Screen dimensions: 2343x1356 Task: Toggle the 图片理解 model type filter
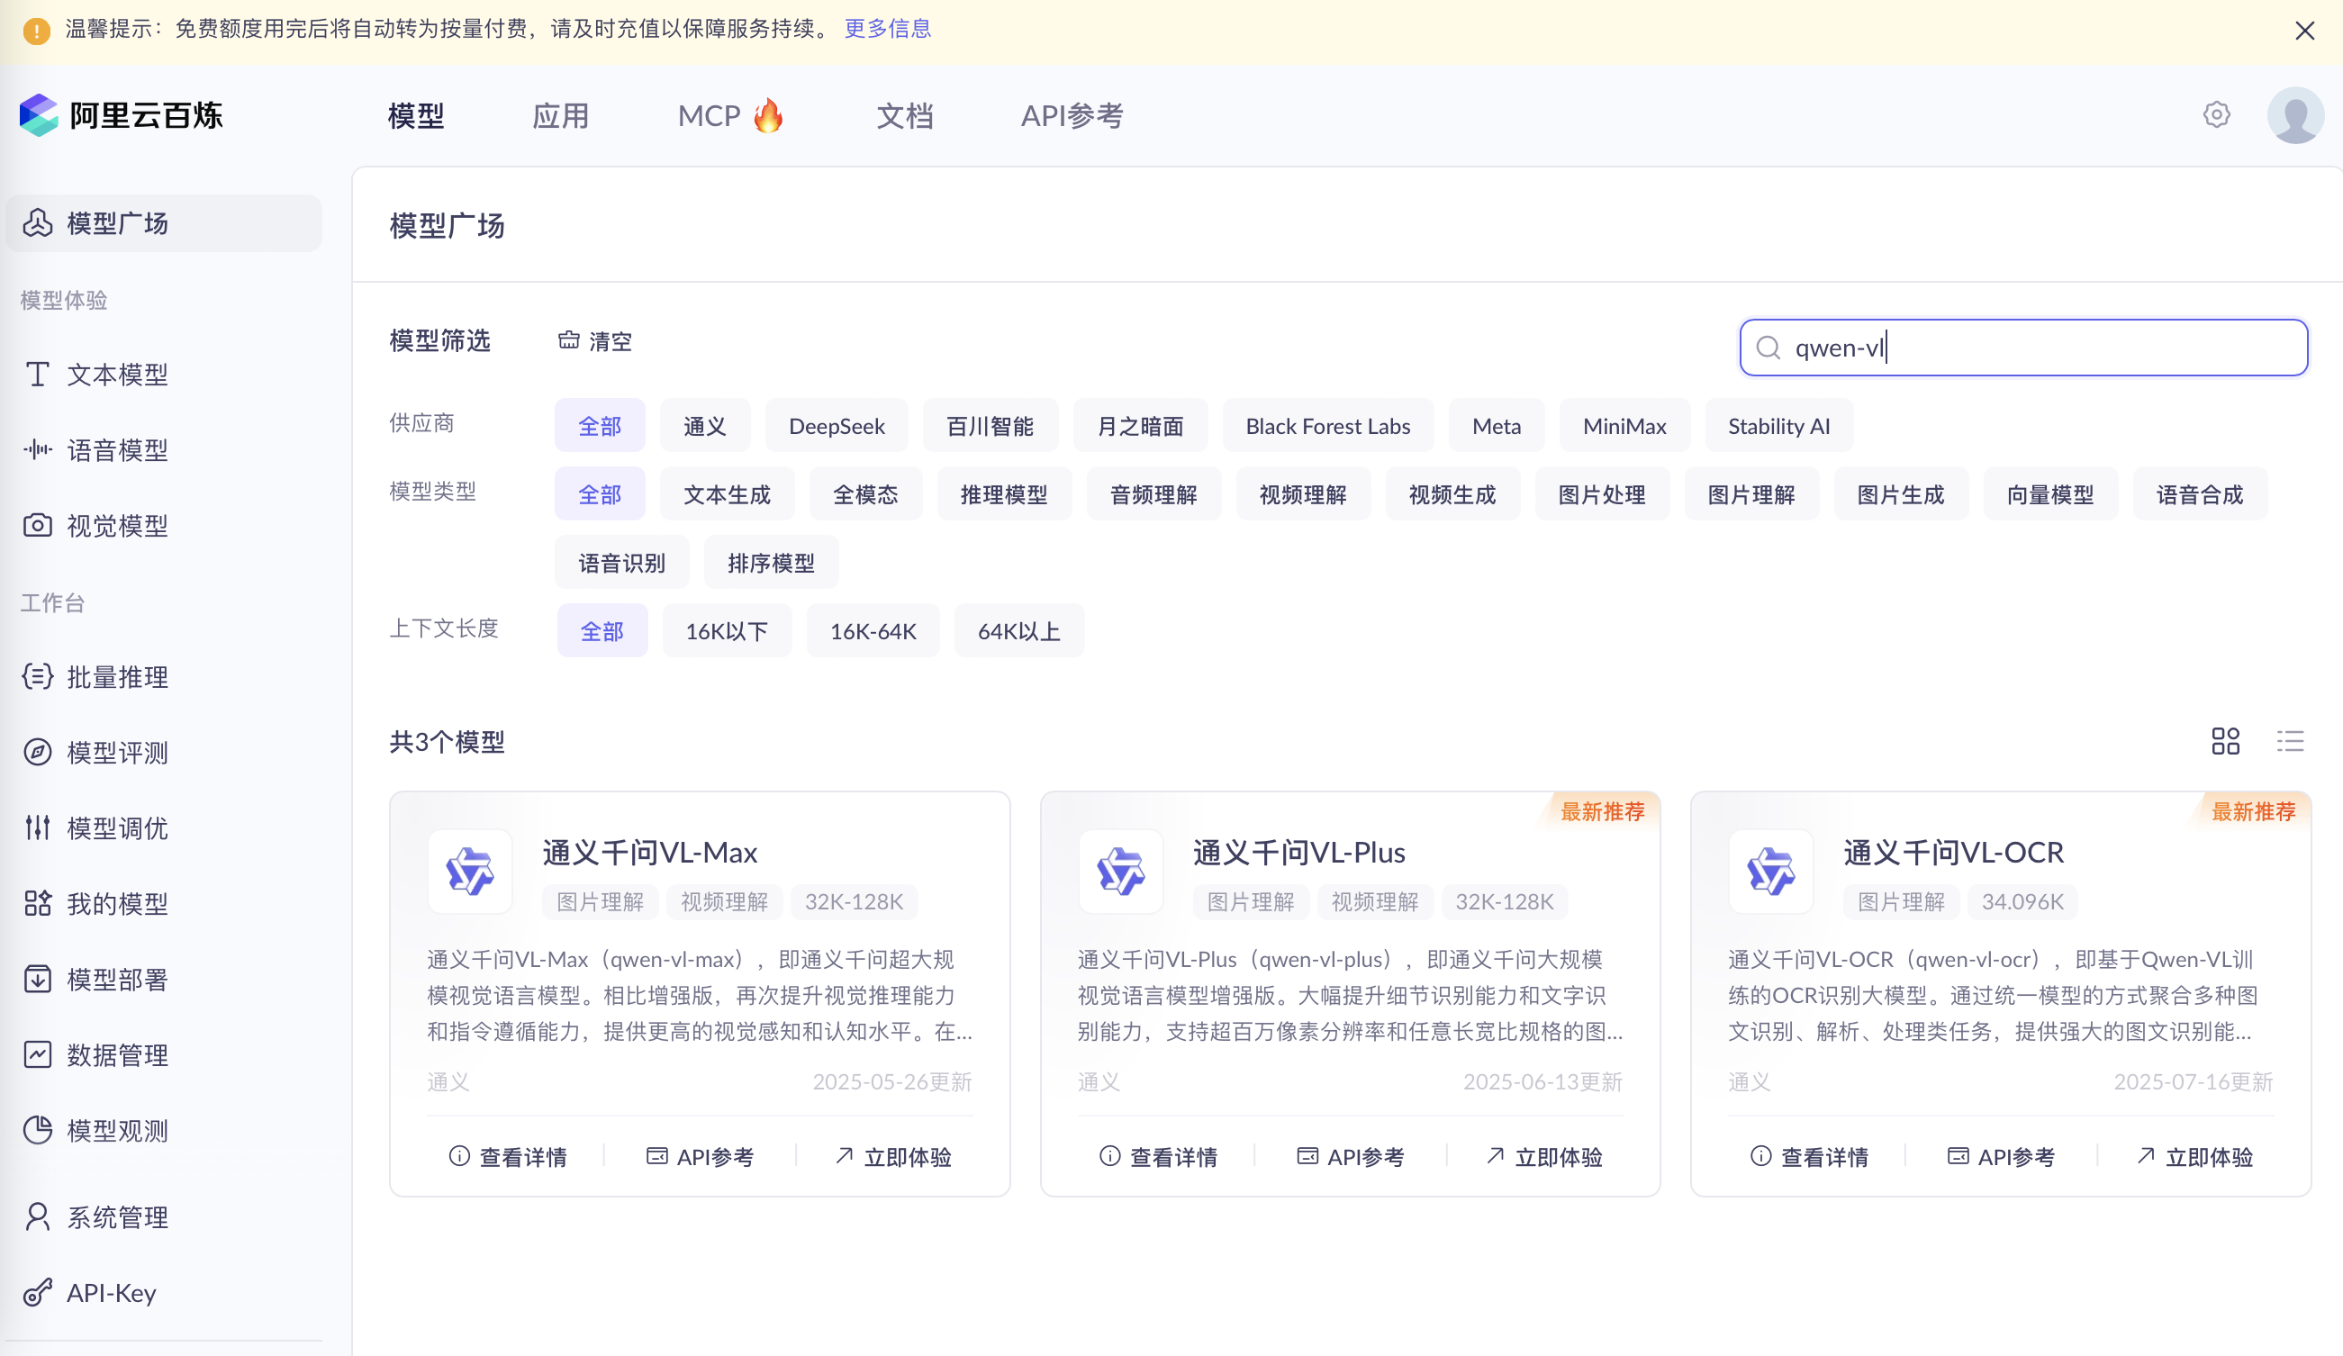[x=1750, y=494]
